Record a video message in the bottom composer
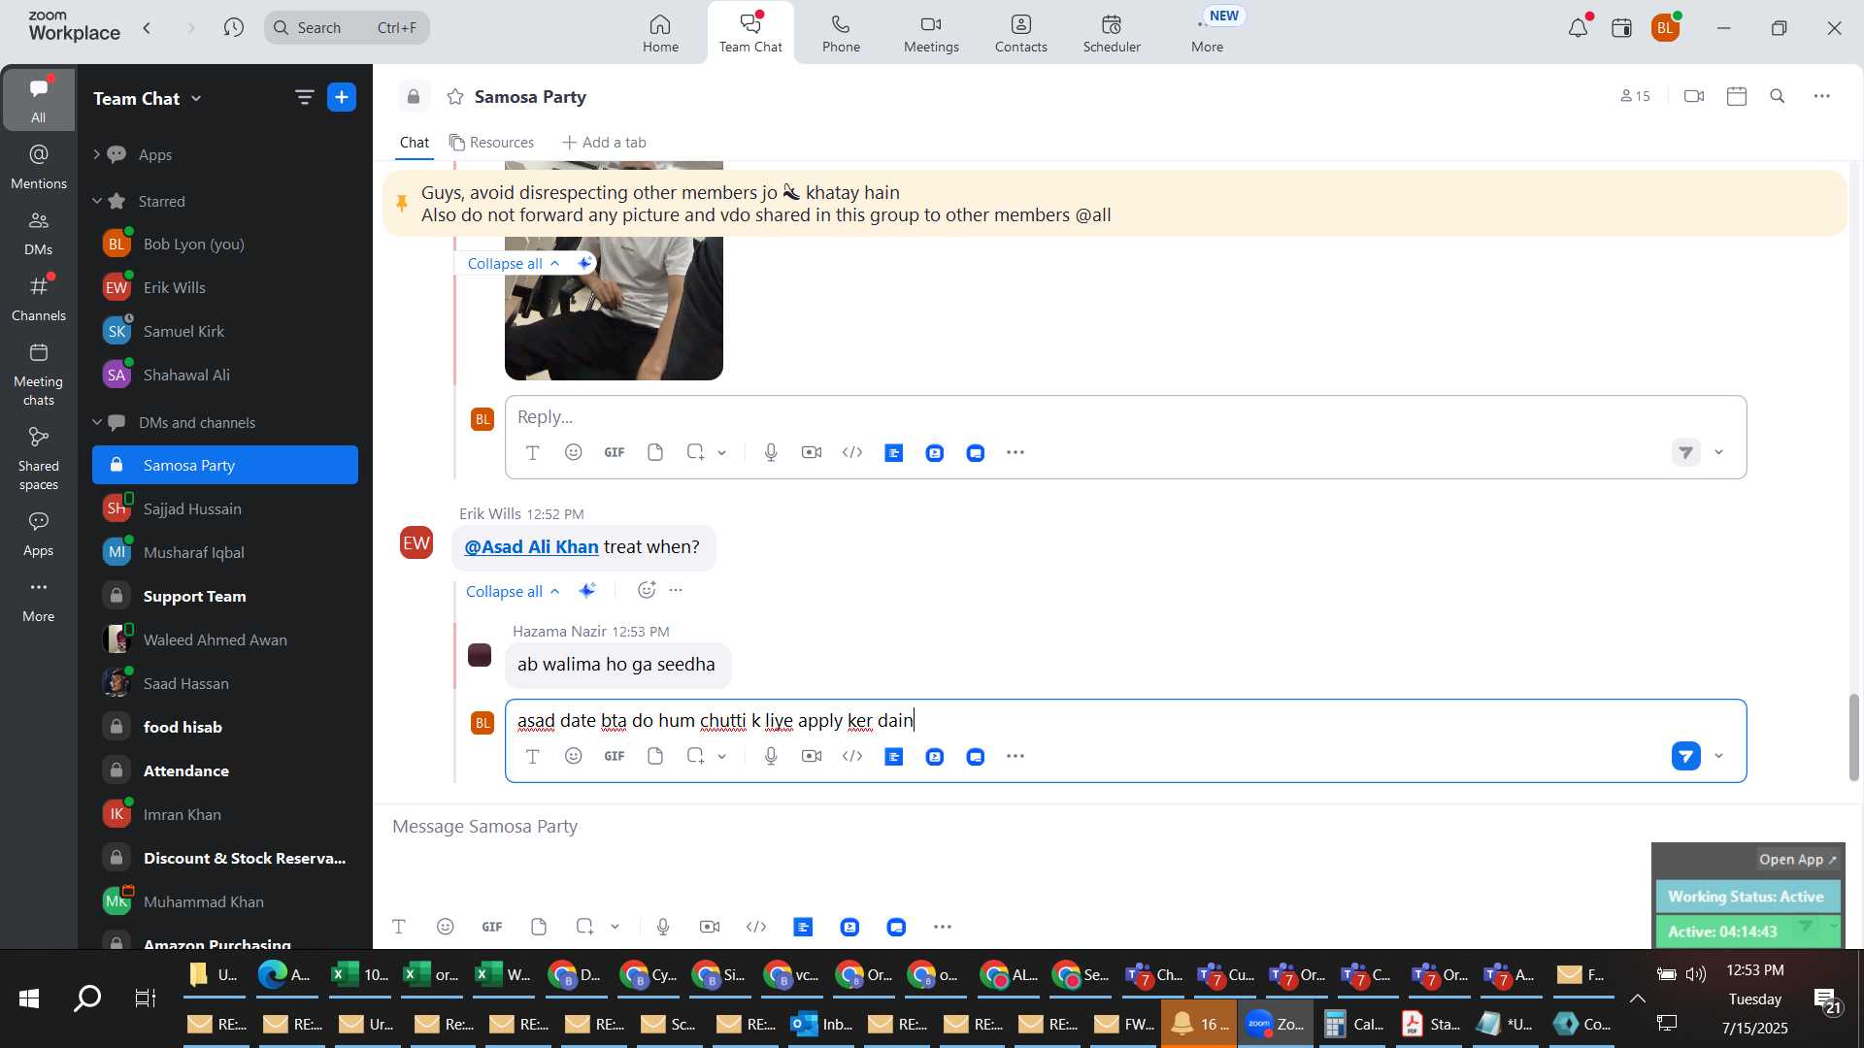Screen dimensions: 1864x1048 710,927
